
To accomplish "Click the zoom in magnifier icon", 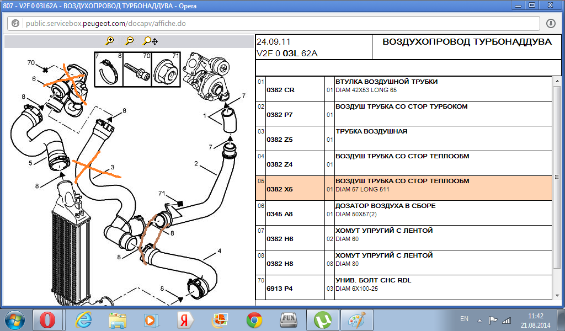I will point(110,41).
